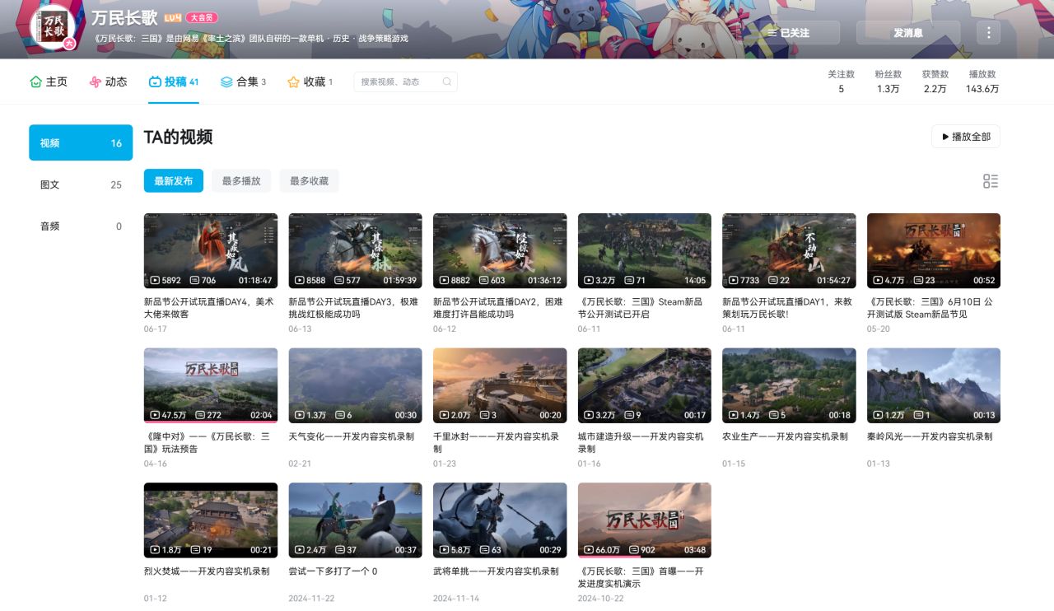1054x611 pixels.
Task: Open 秦岭风光 video thumbnail
Action: [934, 385]
